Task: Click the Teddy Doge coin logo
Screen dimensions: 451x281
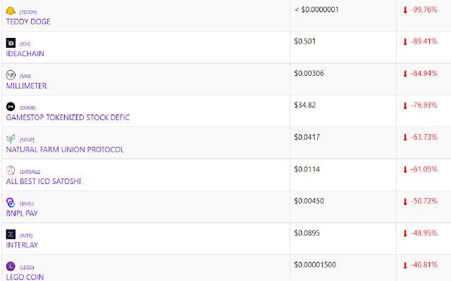Action: [11, 11]
